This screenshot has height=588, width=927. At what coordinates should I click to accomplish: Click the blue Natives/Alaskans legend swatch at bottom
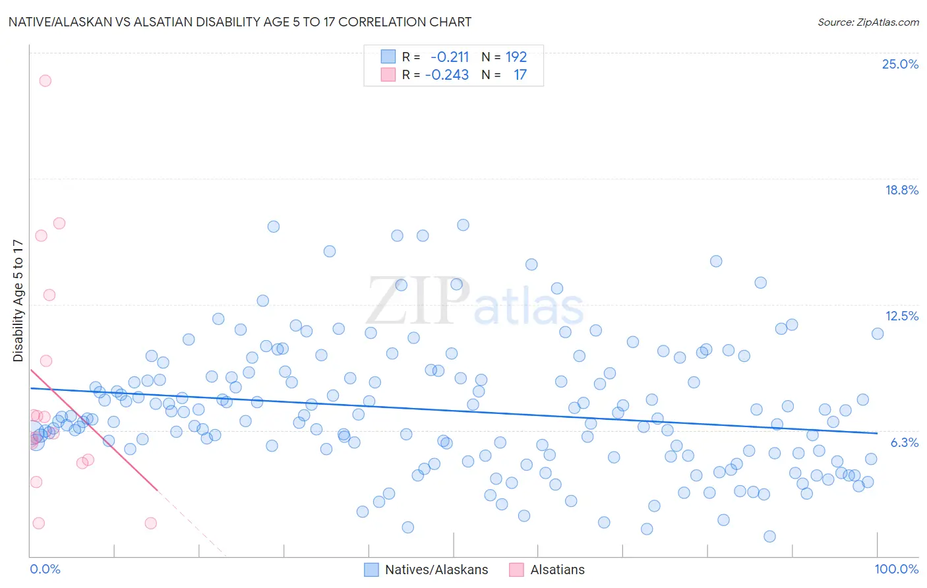371,570
